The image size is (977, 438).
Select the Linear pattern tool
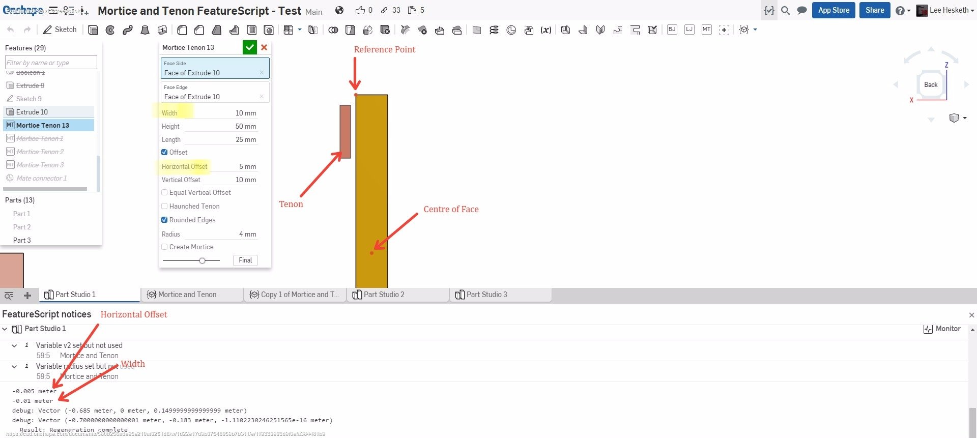tap(289, 30)
